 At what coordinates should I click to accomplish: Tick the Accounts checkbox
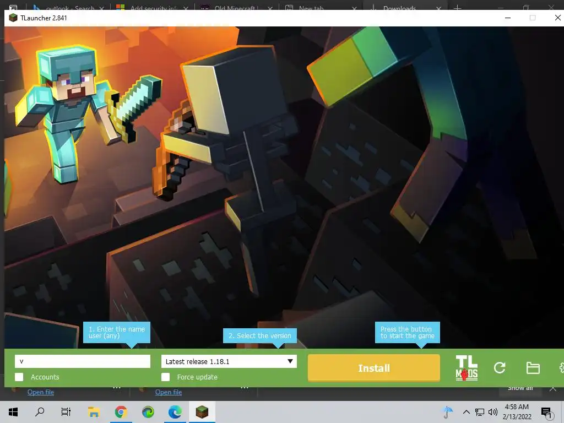tap(19, 377)
